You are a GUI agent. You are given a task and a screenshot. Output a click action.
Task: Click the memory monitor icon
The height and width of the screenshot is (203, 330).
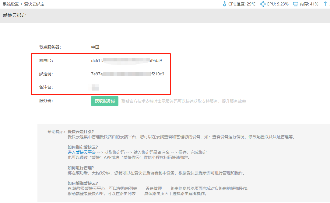point(296,4)
